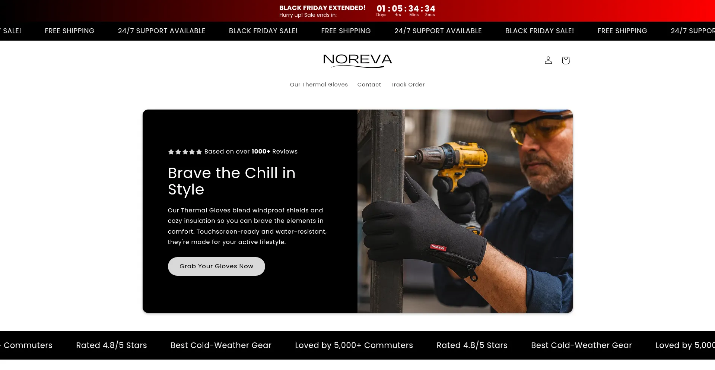
Task: Click the glove and drill hero image
Action: coord(465,211)
